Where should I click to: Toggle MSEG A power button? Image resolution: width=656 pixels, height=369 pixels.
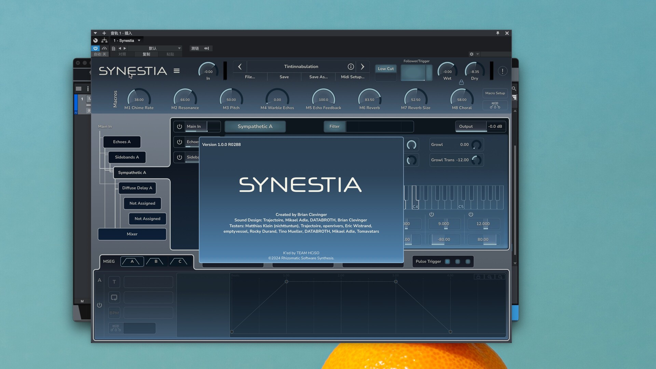tap(99, 305)
